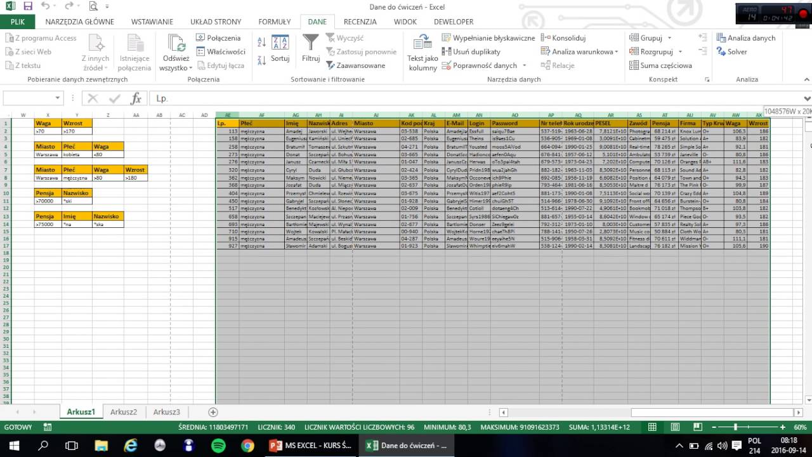Switch to NARZĘDZIA GŁÓWNE tab
This screenshot has height=457, width=812.
pos(80,22)
